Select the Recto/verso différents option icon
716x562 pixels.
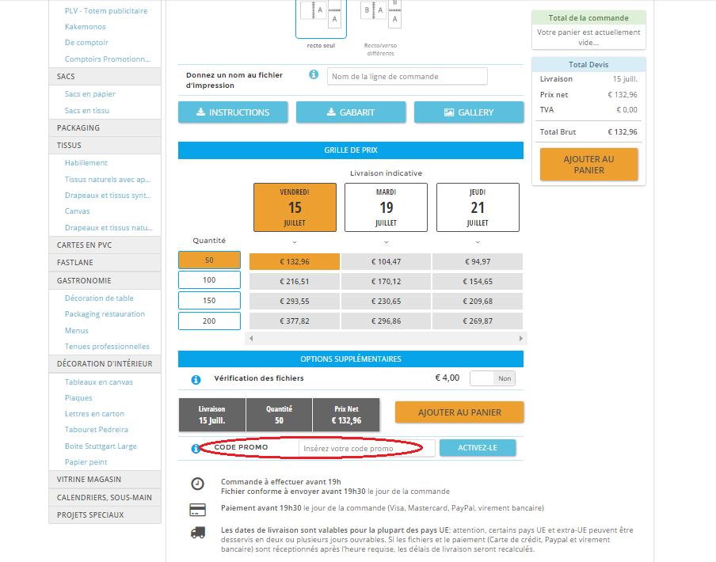tap(379, 14)
